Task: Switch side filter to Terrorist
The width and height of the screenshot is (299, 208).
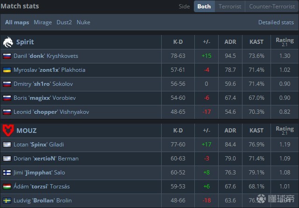Action: pyautogui.click(x=231, y=7)
